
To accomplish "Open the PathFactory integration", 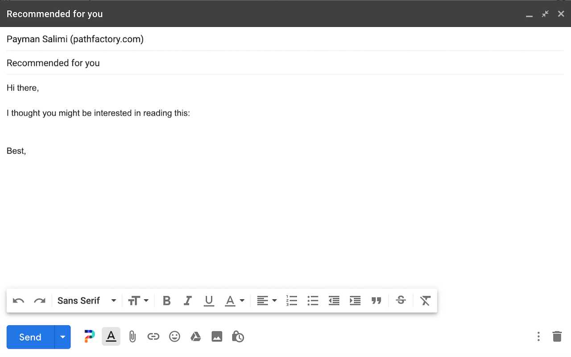I will 89,336.
